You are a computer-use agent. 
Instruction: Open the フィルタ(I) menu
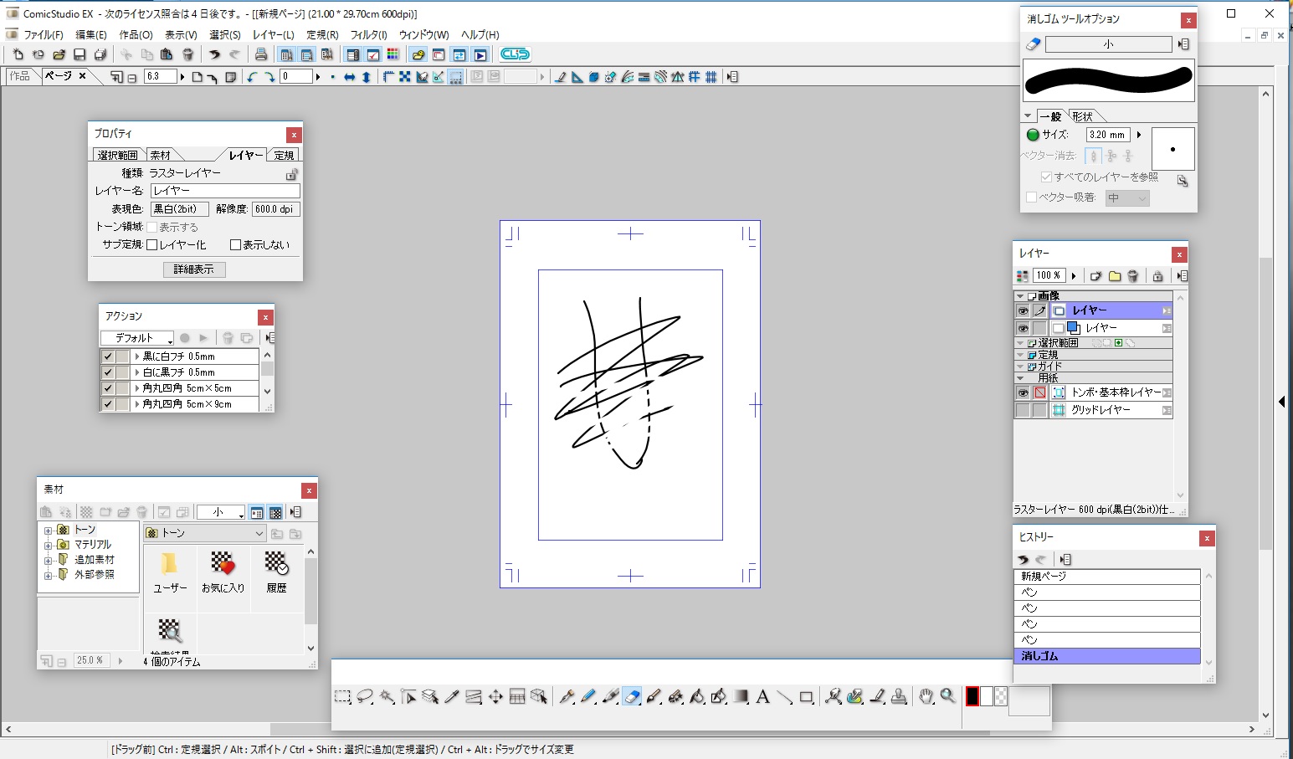(368, 34)
